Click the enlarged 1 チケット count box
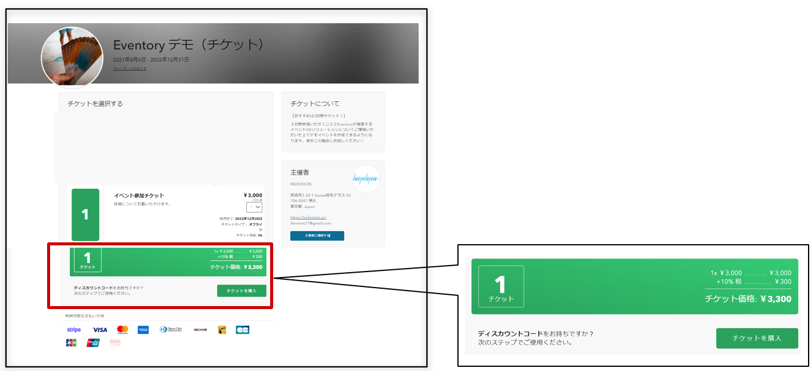The image size is (811, 371). (501, 286)
